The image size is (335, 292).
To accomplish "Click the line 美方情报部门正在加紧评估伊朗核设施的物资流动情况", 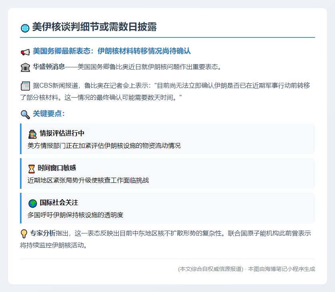I will tap(104, 145).
